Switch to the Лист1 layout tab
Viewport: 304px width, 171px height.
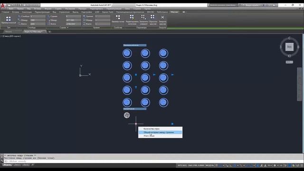(x=17, y=165)
